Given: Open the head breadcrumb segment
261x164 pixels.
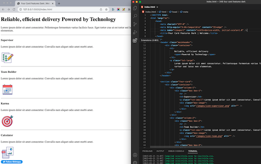Looking at the screenshot, I should (x=174, y=12).
